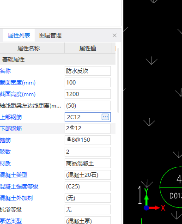Select the 上部钢筋 property label
This screenshot has width=182, height=224.
[x=11, y=117]
